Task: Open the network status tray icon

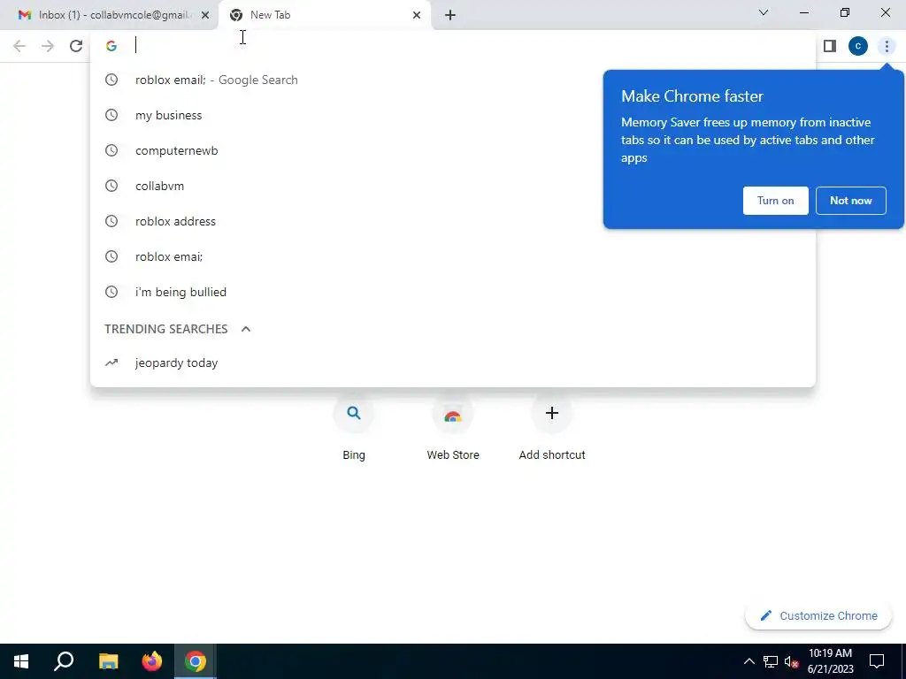Action: (771, 661)
